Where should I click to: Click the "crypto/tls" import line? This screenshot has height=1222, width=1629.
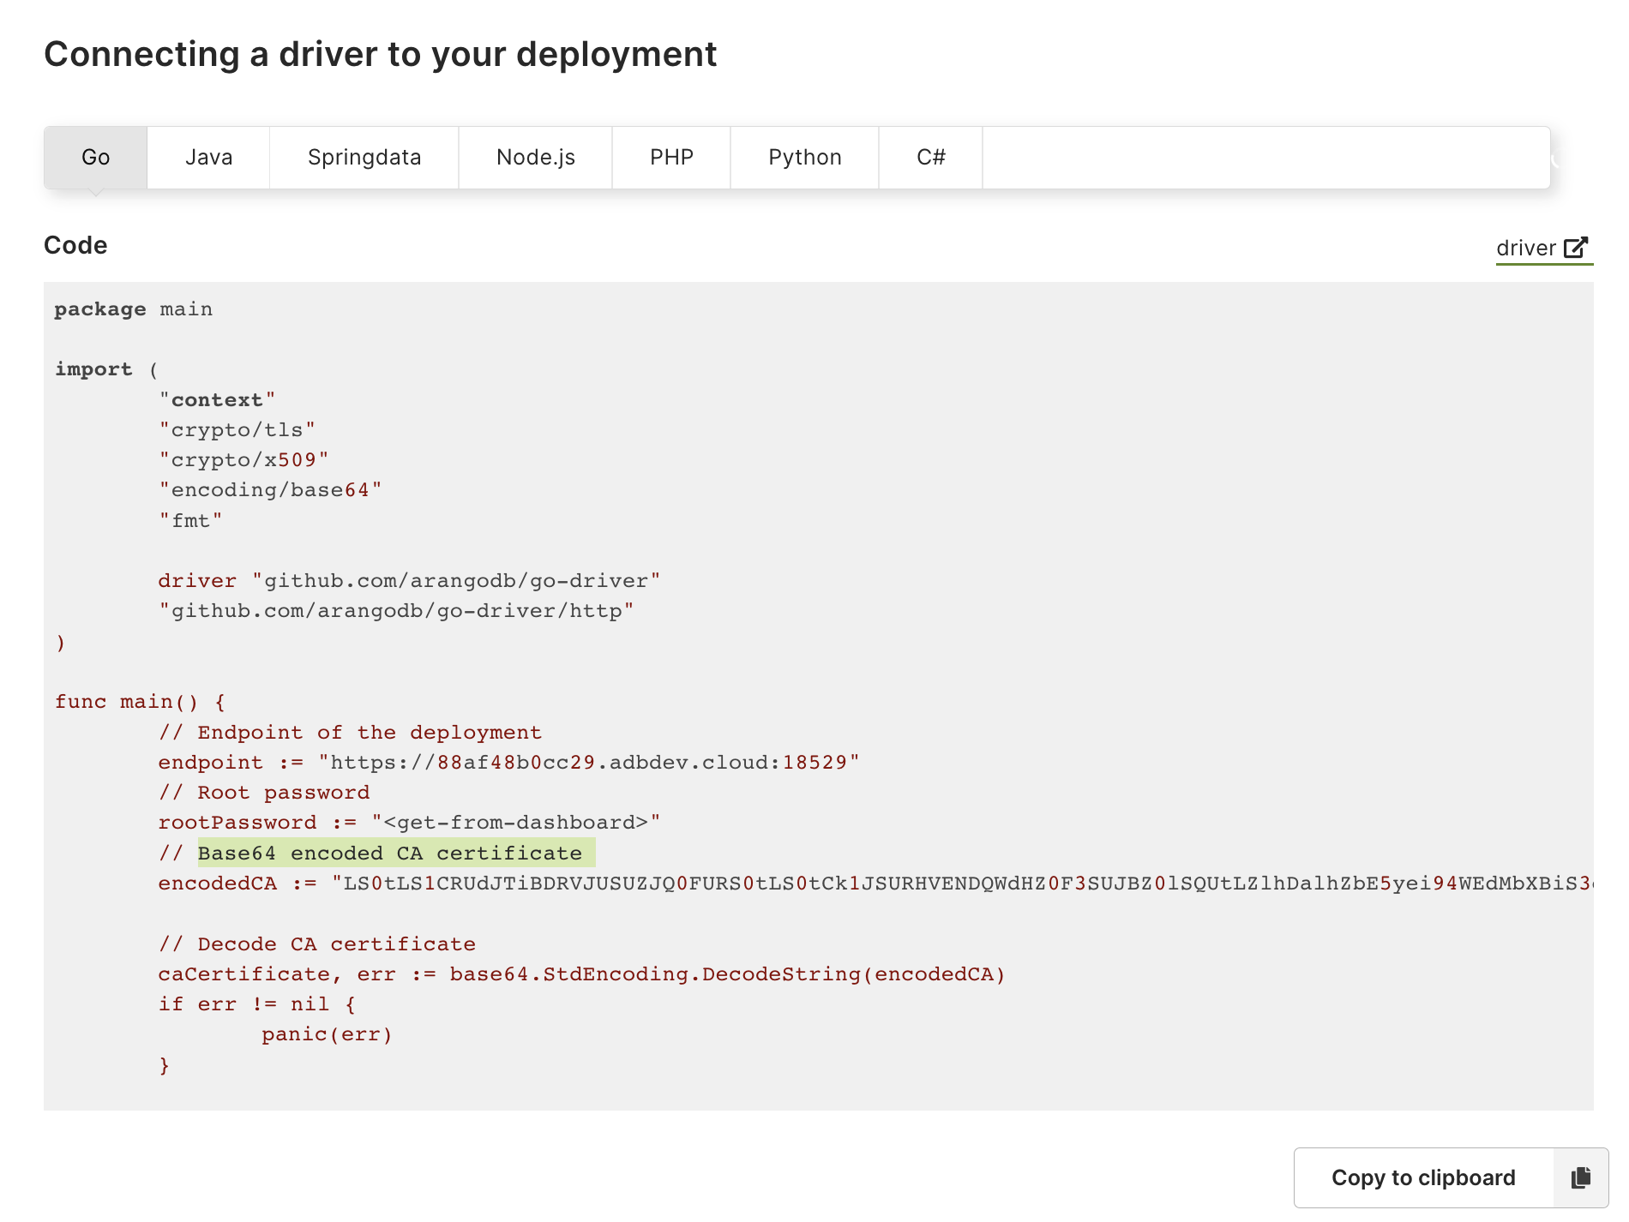237,429
